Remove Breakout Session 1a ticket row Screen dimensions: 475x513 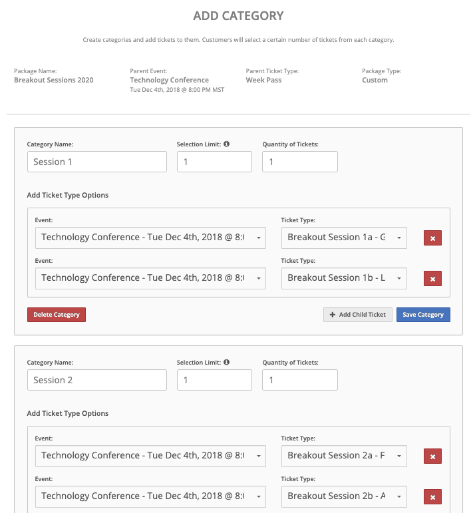tap(432, 238)
